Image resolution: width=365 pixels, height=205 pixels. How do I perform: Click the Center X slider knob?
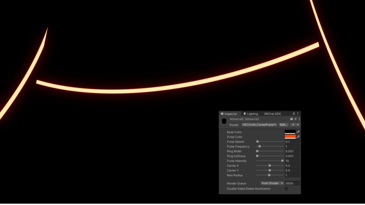269,165
